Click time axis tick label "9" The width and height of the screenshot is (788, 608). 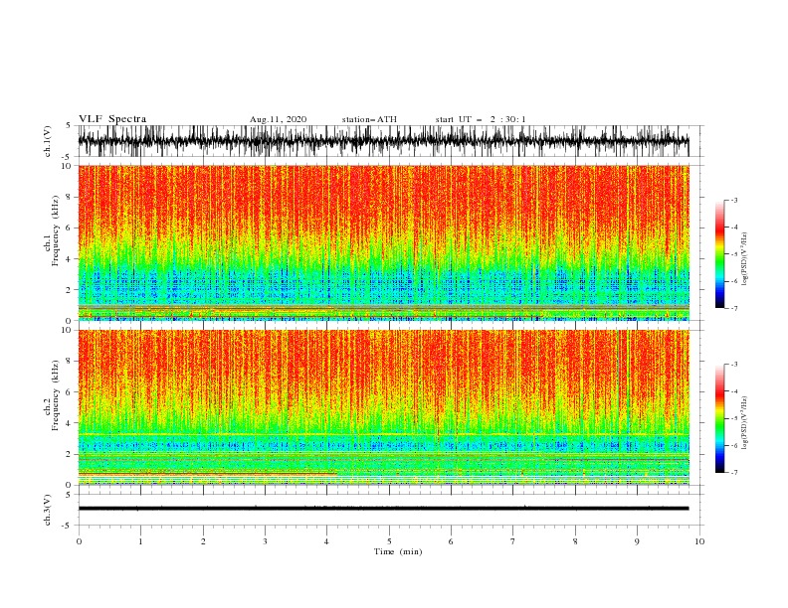(637, 541)
